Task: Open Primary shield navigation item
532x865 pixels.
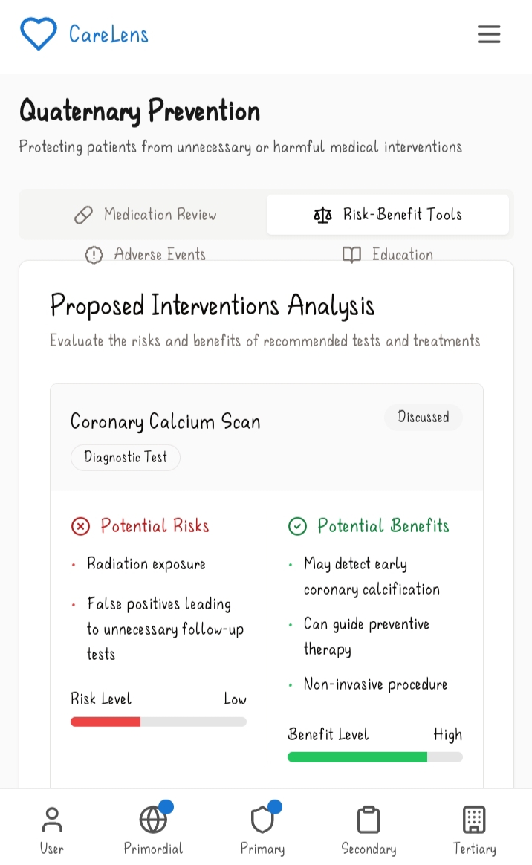Action: 262,829
